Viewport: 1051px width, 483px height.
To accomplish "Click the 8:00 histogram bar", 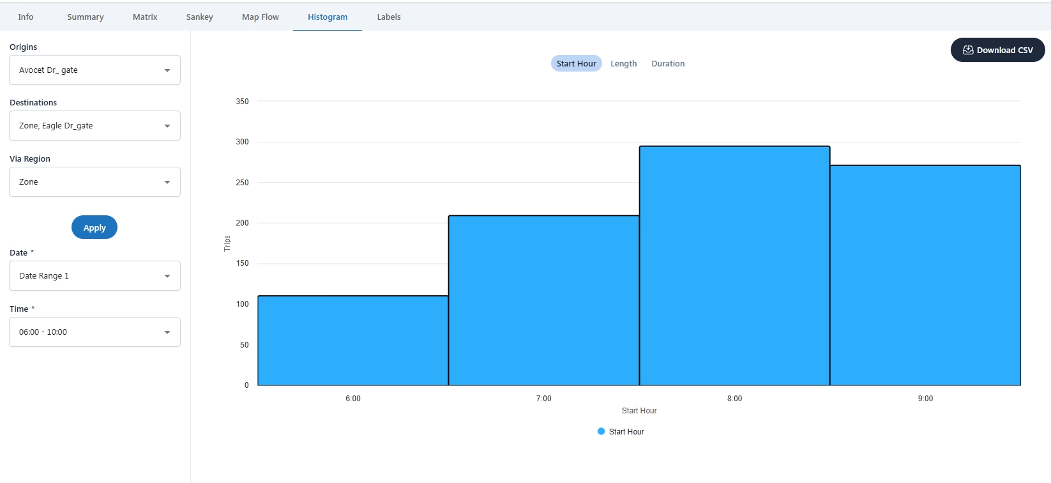I will (x=734, y=266).
